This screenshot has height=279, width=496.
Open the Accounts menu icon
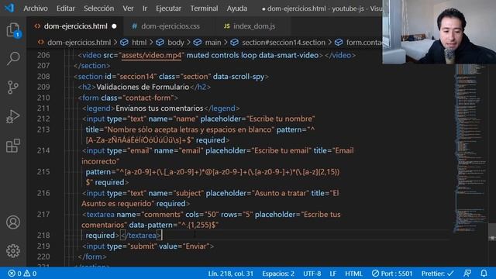click(13, 222)
